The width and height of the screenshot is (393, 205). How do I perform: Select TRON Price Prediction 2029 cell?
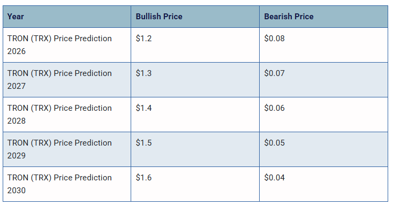coord(67,149)
